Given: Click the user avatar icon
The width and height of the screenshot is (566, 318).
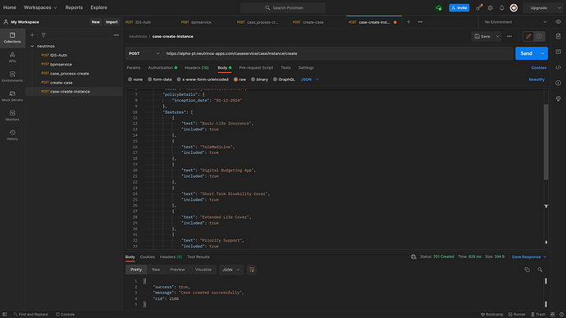Looking at the screenshot, I should (x=514, y=7).
